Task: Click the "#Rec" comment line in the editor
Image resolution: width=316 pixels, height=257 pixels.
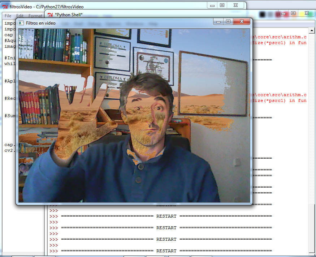Action: point(10,98)
